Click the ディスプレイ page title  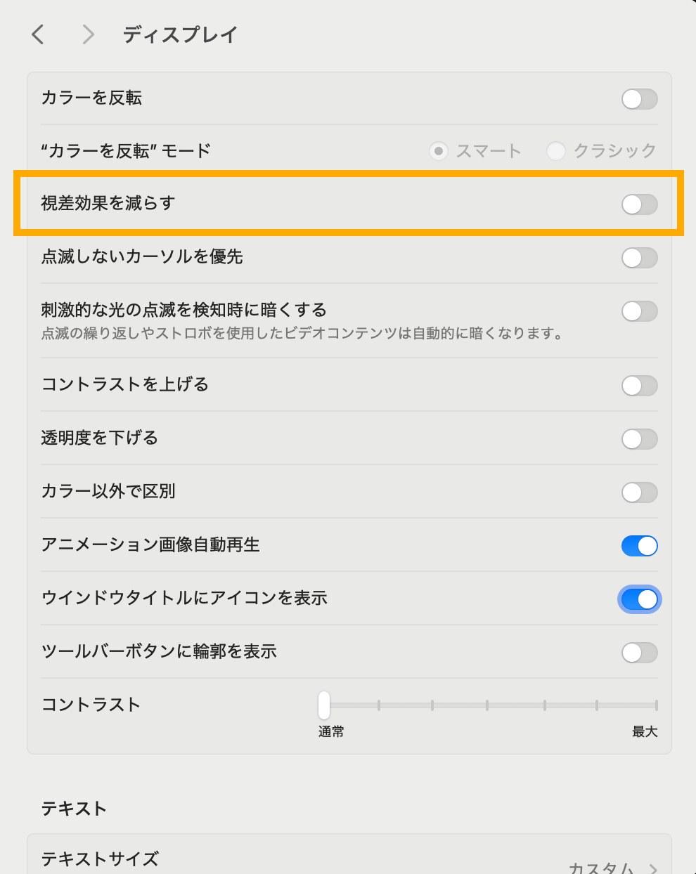tap(181, 34)
